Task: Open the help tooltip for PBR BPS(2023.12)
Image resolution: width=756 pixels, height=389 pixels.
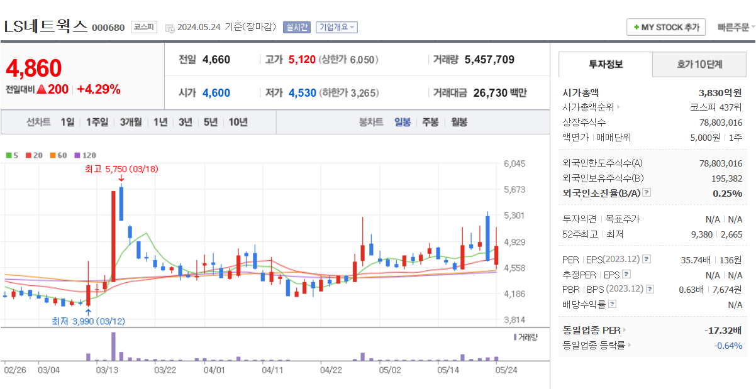Action: tap(650, 290)
